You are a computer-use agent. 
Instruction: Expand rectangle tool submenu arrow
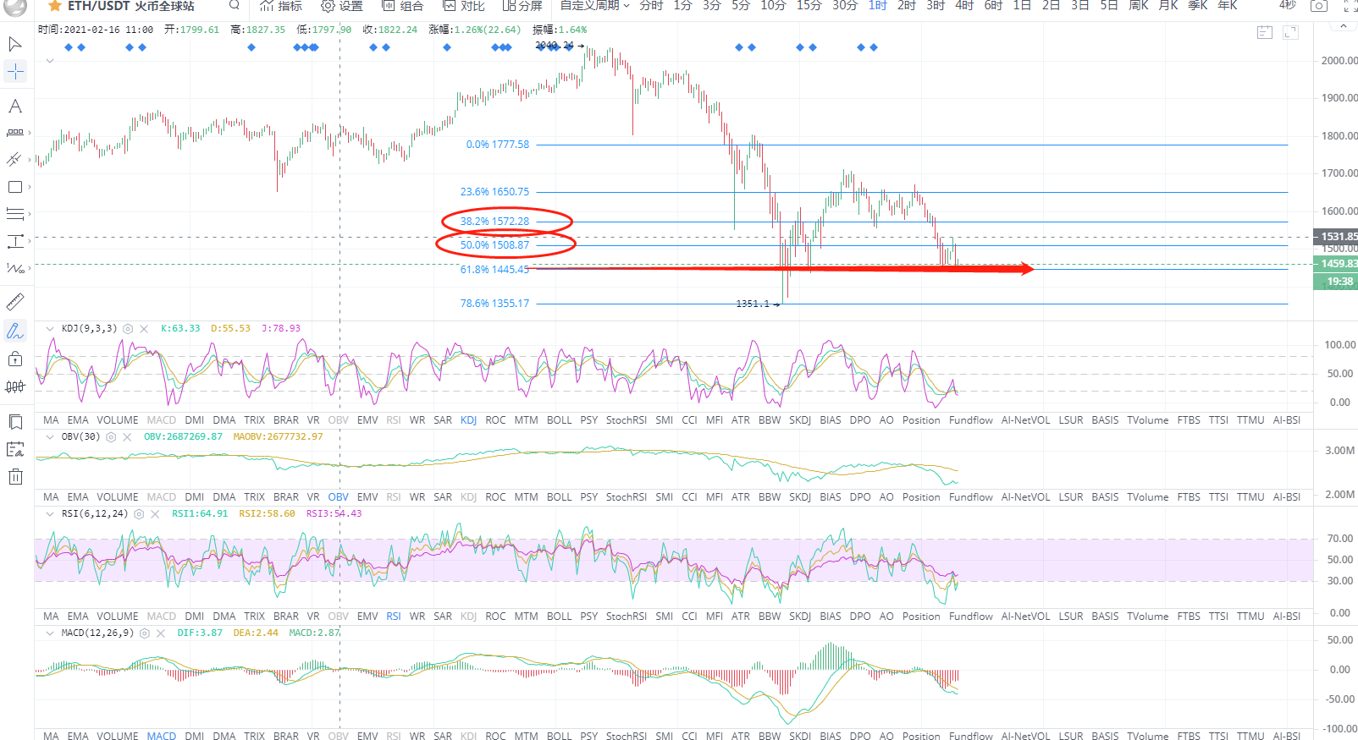click(x=30, y=187)
